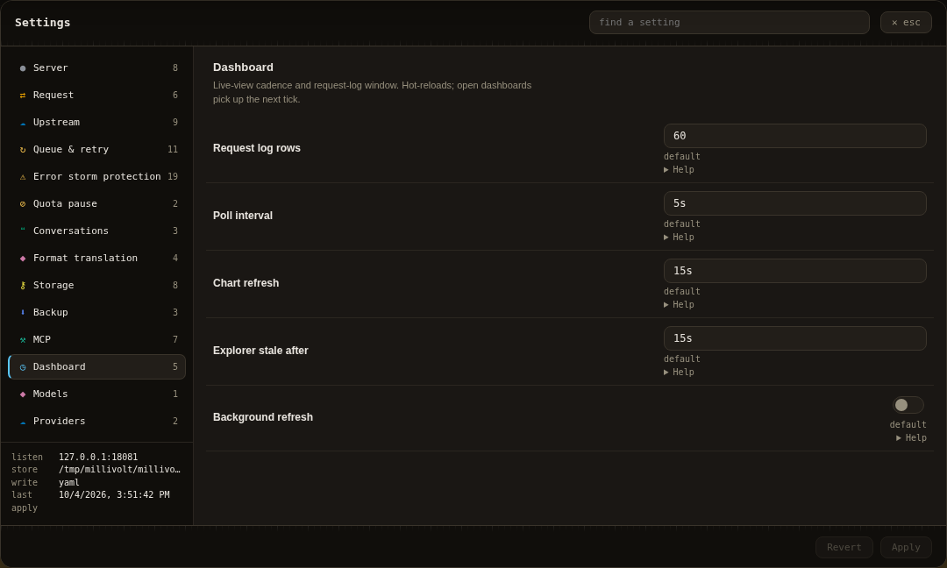
Task: Go to Queue & retry settings
Action: (96, 150)
